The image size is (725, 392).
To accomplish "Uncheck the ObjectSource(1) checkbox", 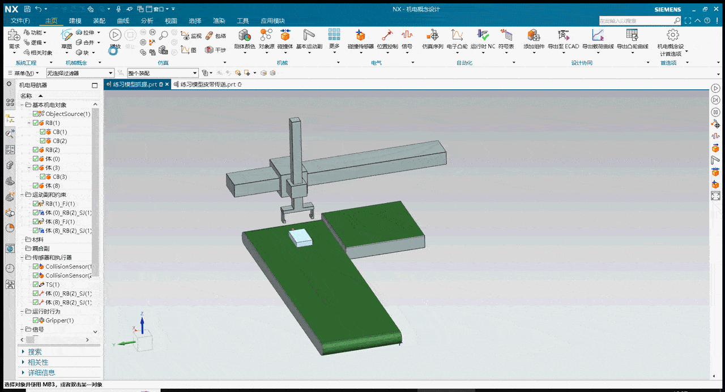I will pyautogui.click(x=36, y=114).
